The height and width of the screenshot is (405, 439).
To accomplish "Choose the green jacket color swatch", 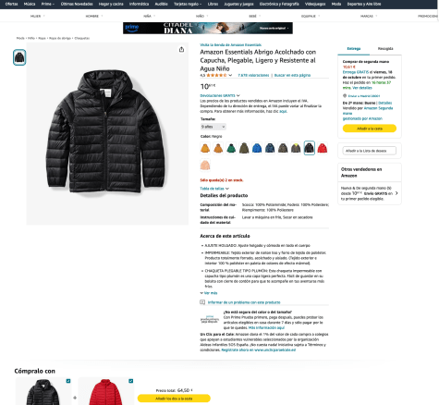I will coord(231,148).
